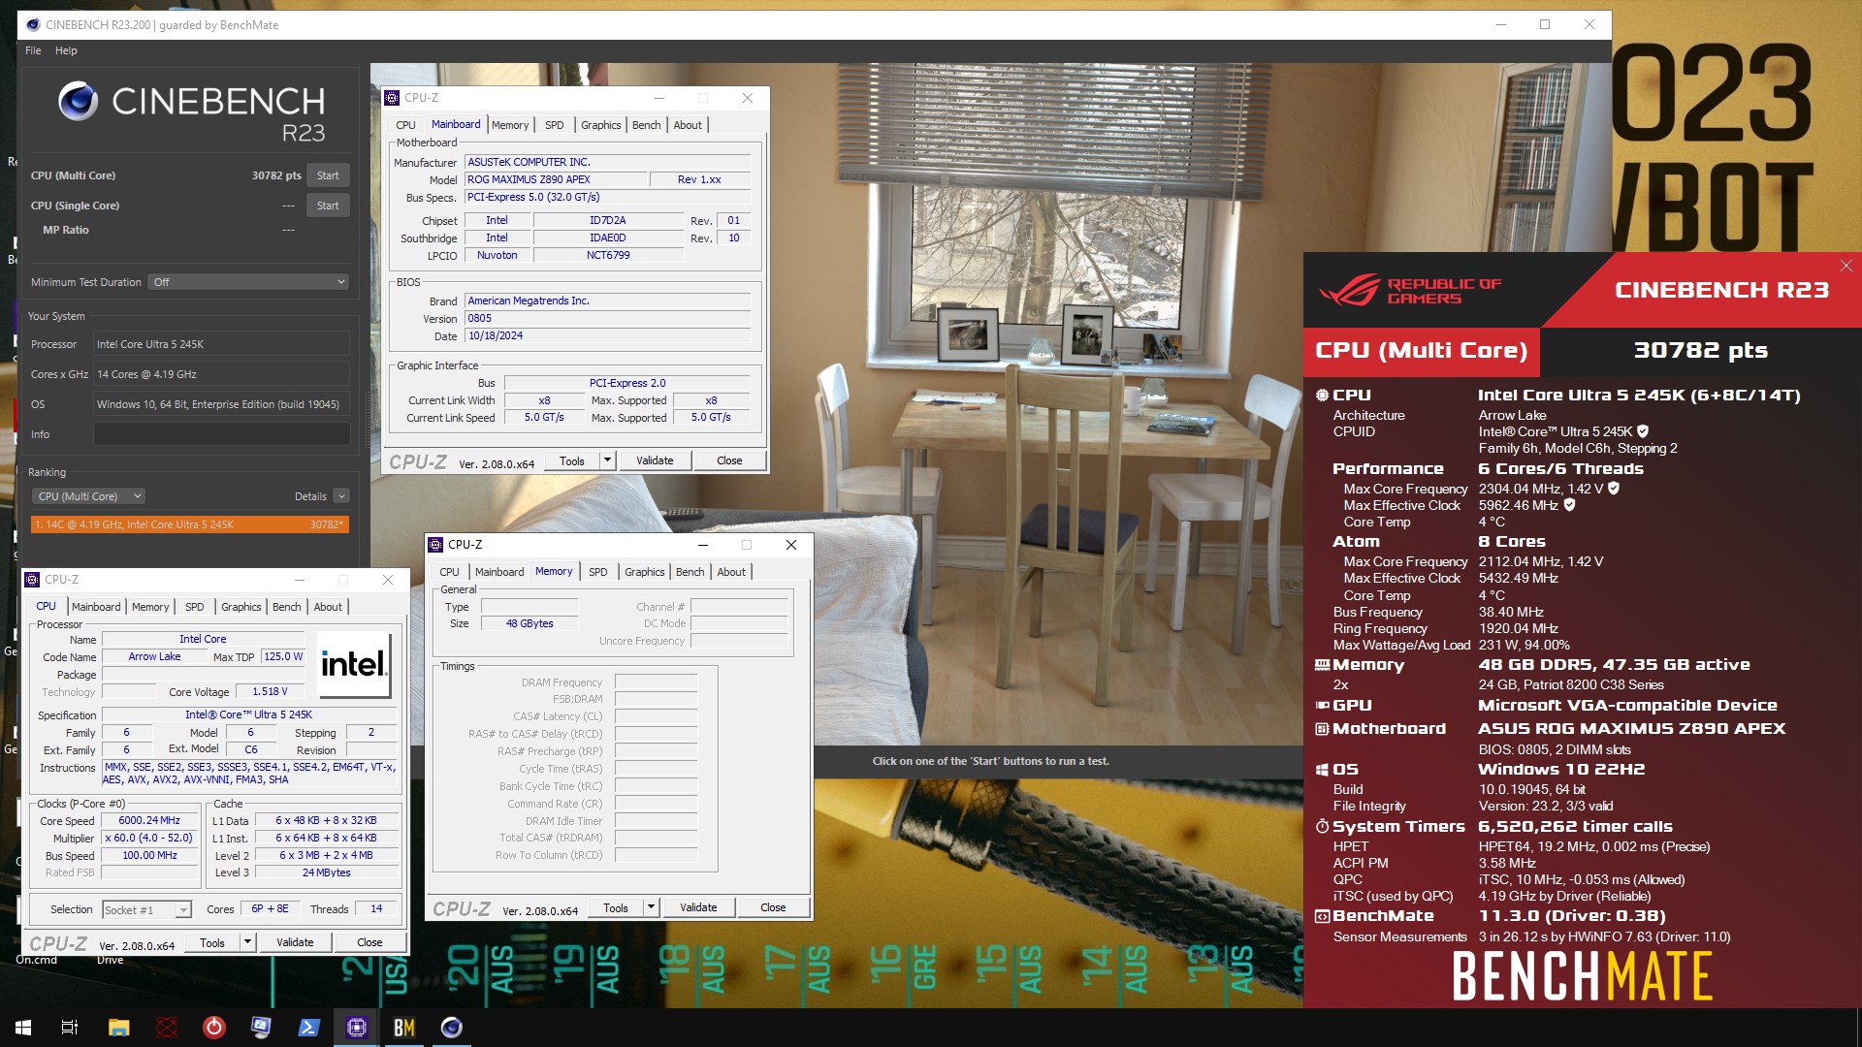Open the Cinebench Help menu

coord(66,50)
